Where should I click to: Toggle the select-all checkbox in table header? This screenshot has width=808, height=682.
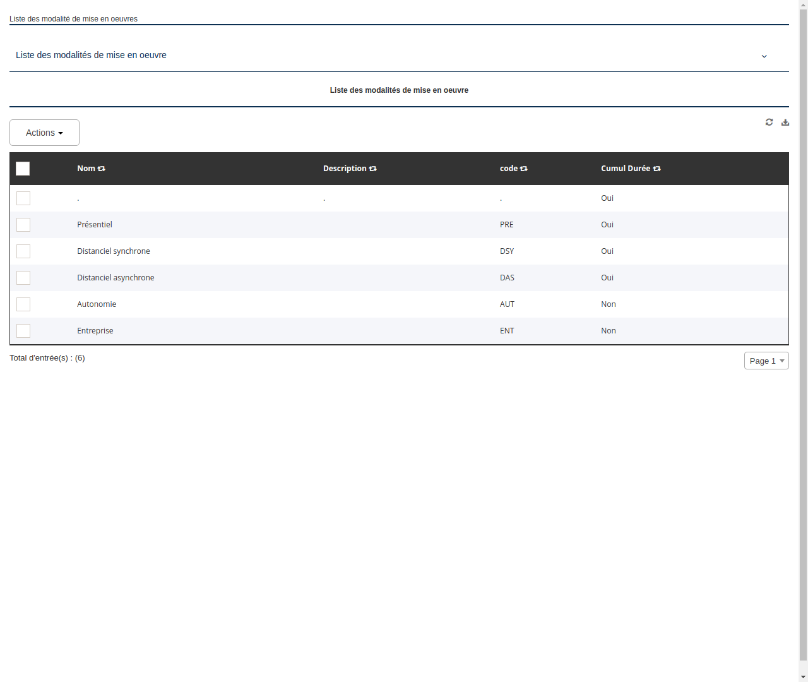click(23, 169)
